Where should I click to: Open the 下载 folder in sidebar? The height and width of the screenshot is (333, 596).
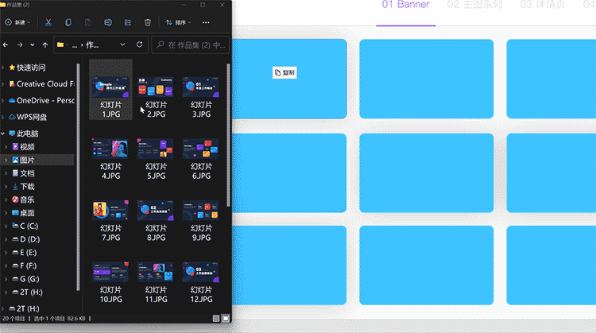click(24, 187)
